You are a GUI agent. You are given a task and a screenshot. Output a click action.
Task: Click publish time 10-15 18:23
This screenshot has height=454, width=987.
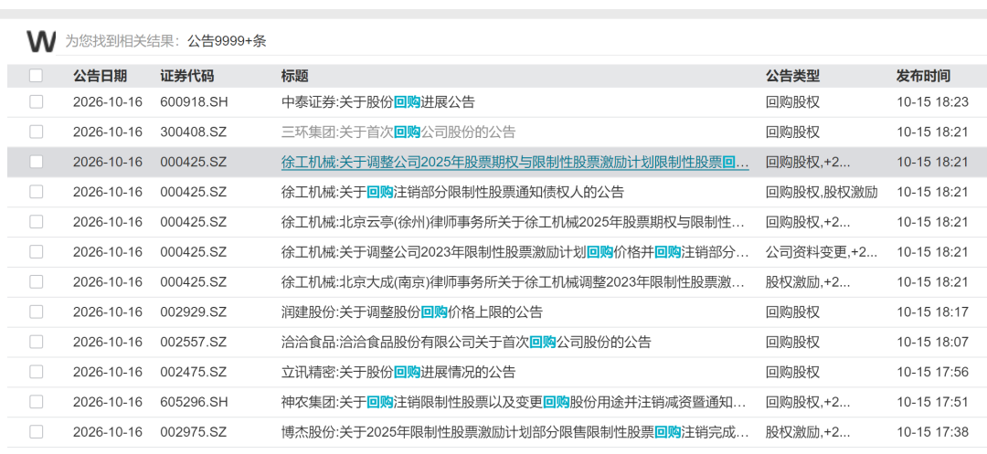pyautogui.click(x=932, y=102)
